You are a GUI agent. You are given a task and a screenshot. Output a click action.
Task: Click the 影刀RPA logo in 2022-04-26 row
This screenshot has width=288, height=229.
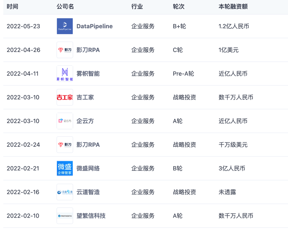(x=65, y=50)
